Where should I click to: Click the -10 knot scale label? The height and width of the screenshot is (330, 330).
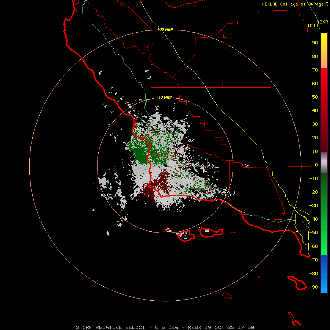[x=313, y=179]
